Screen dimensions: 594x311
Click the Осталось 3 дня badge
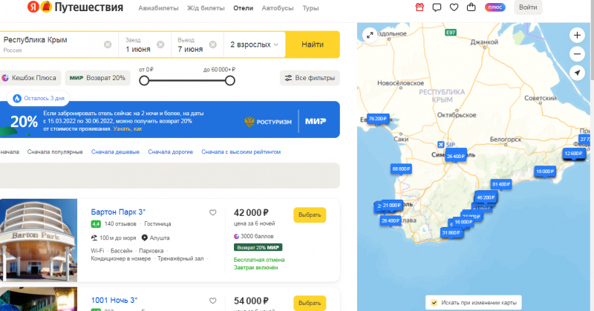(39, 99)
